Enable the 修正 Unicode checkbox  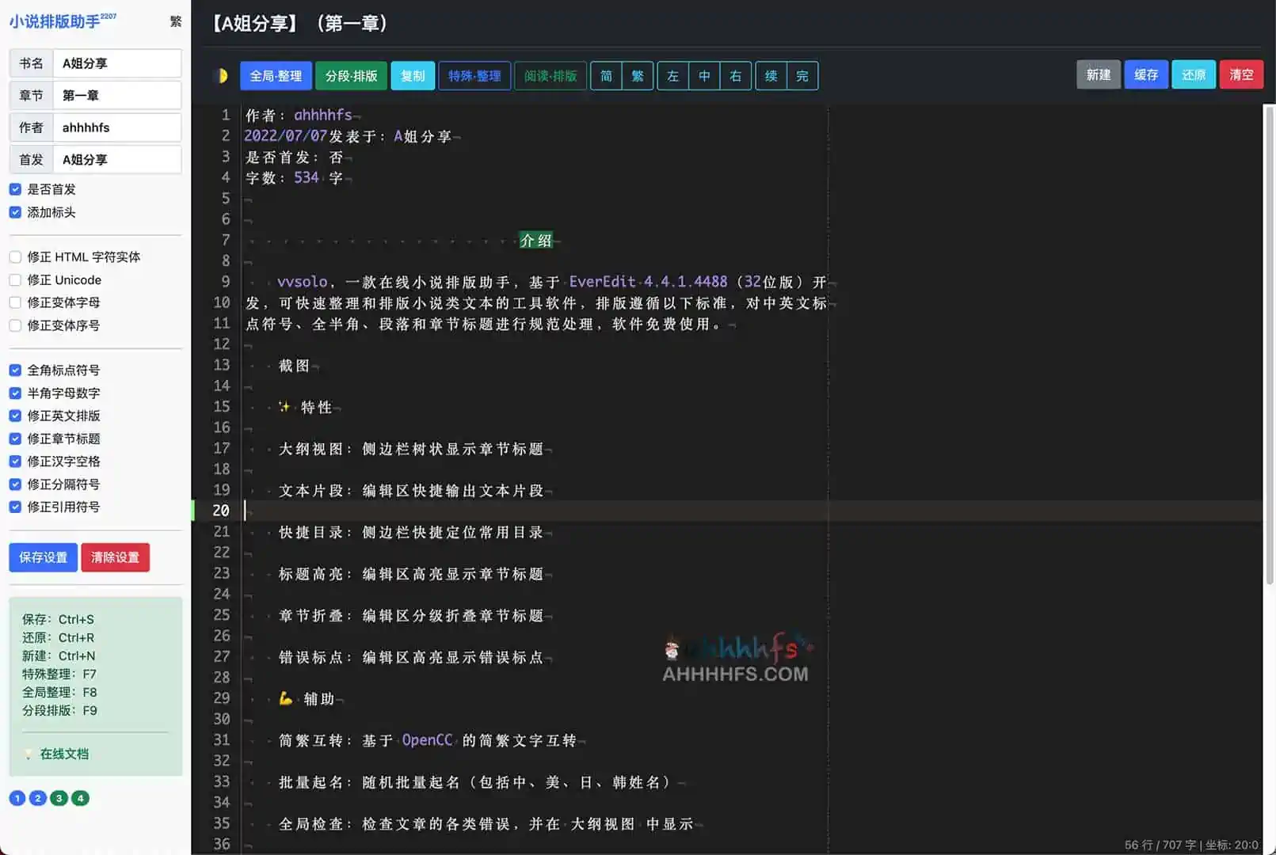[x=15, y=280]
